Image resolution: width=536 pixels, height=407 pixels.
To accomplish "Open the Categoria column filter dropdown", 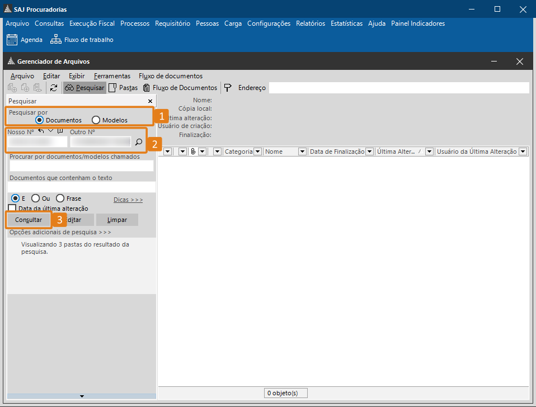I will coord(258,152).
